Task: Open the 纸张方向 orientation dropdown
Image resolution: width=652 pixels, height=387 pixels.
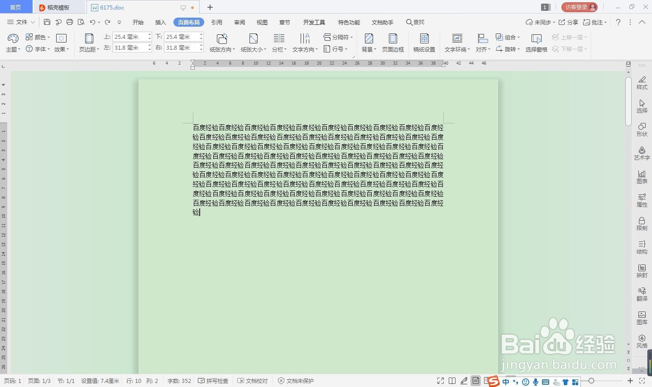Action: tap(222, 43)
